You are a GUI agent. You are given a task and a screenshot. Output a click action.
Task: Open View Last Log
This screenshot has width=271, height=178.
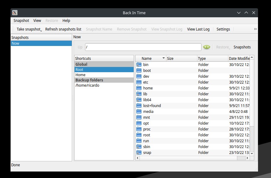(198, 29)
